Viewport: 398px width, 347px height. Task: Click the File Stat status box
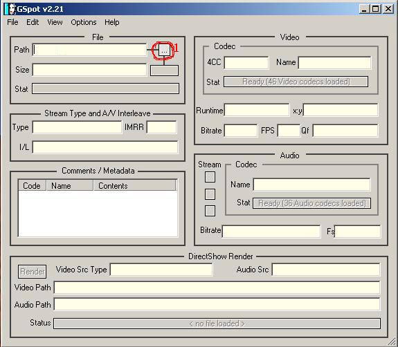point(106,88)
